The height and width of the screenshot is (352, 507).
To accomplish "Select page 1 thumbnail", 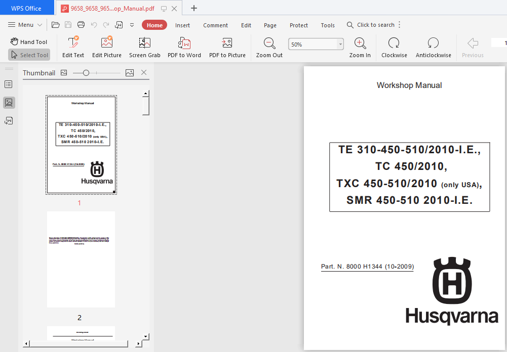I will click(81, 145).
